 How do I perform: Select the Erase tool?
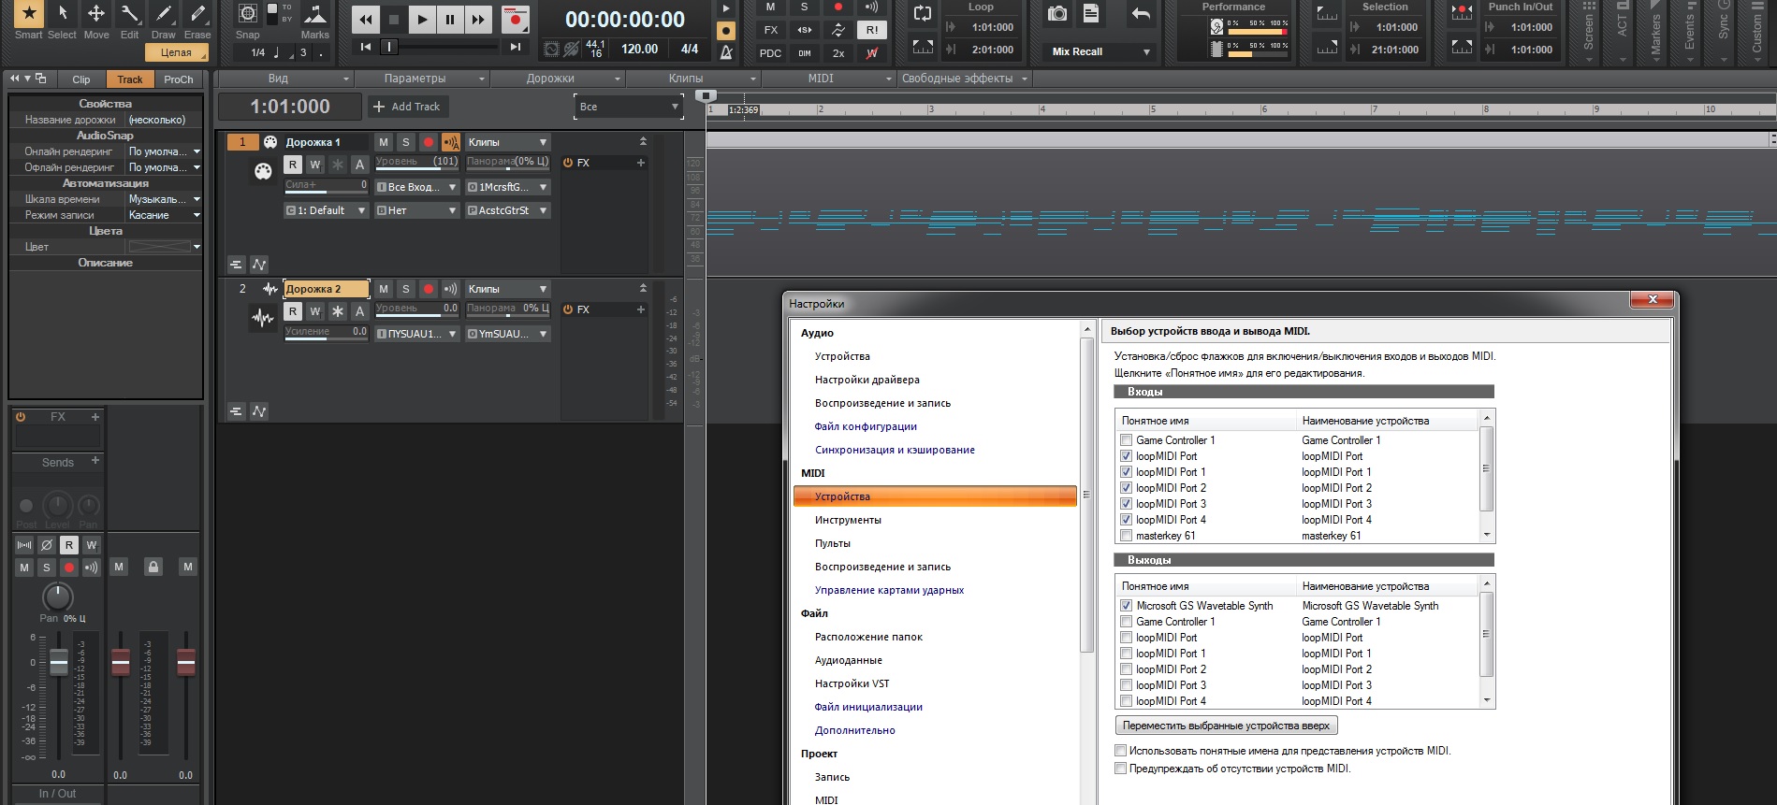click(x=197, y=14)
